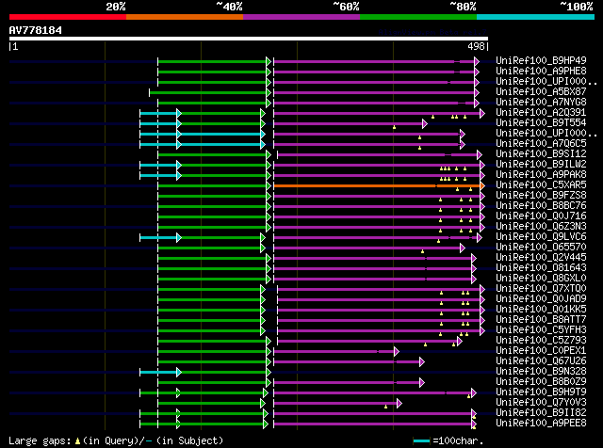Screen dimensions: 603x448
Task: Click the purple alignment bar in C0PEX1 row
Action: tap(336, 352)
